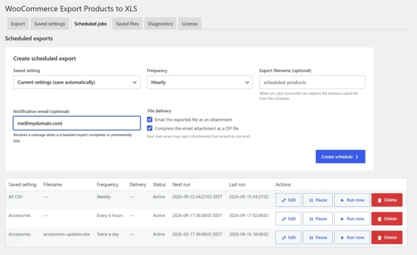This screenshot has width=417, height=255.
Task: Click the Export filename input field
Action: click(312, 82)
